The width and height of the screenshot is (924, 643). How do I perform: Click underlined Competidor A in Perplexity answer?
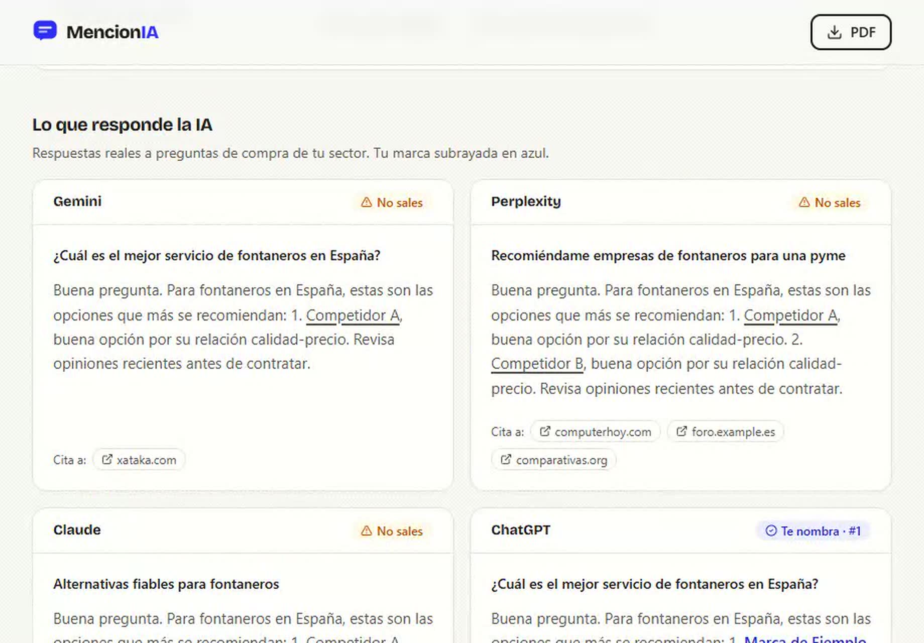click(791, 315)
